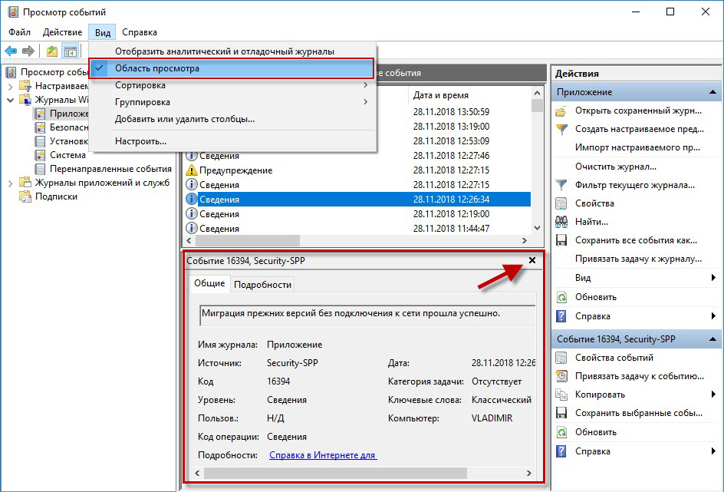Click the back arrow toolbar icon
Viewport: 724px width, 492px height.
point(11,51)
